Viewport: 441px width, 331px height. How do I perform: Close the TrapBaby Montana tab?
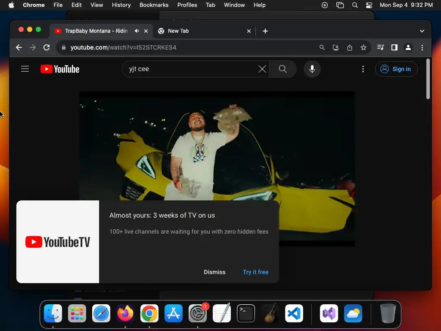[x=146, y=31]
